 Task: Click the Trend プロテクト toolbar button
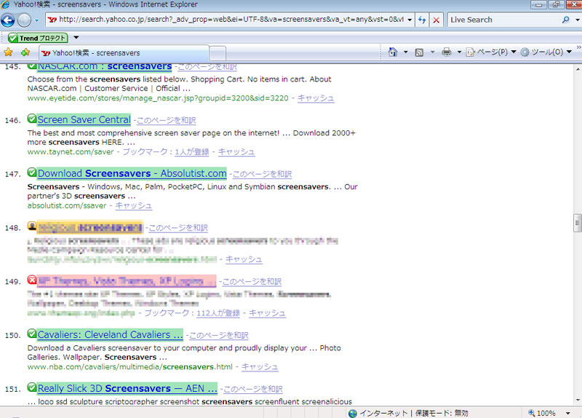coord(38,38)
